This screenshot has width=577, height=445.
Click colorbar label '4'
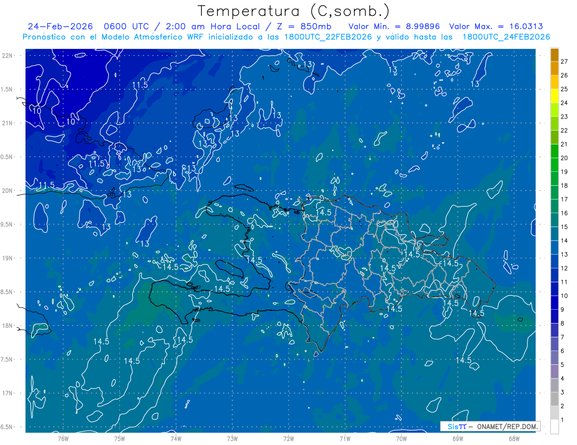(x=562, y=379)
